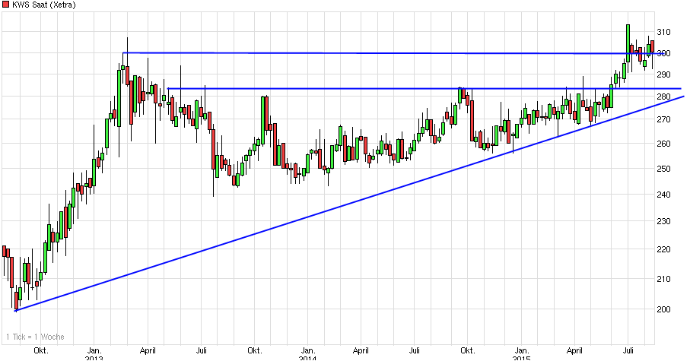690x361 pixels.
Task: Click the highlighted 300 price axis marker
Action: tap(665, 53)
